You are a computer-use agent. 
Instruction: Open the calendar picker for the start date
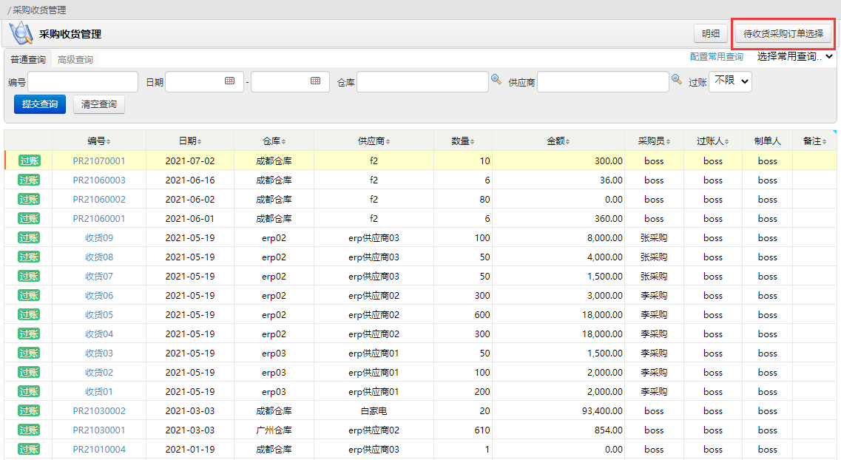coord(229,81)
